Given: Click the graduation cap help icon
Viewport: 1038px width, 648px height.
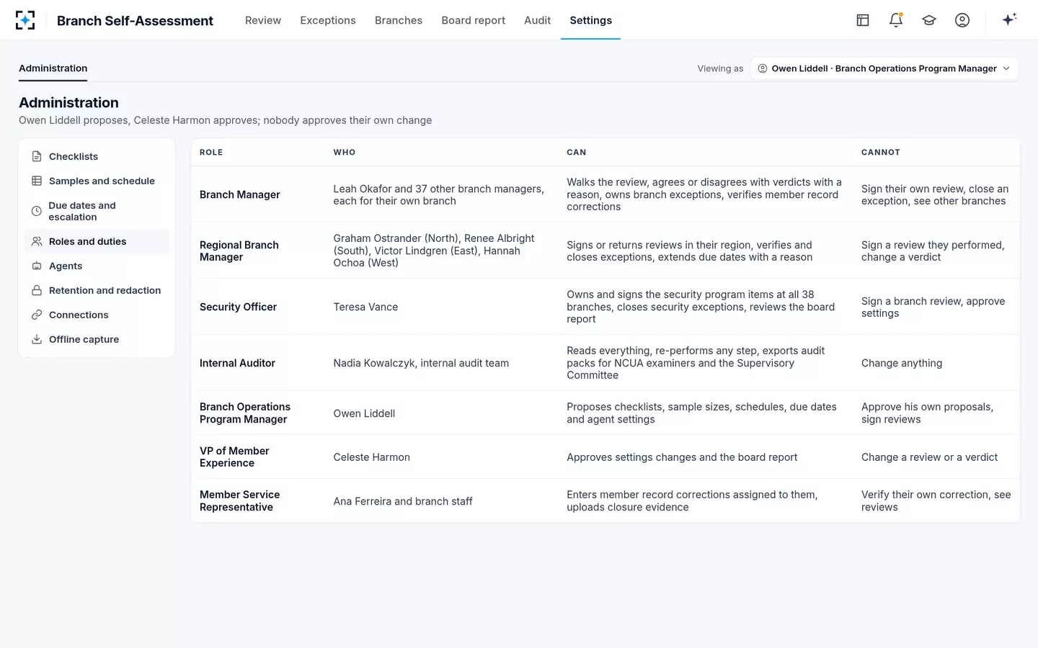Looking at the screenshot, I should pos(929,20).
